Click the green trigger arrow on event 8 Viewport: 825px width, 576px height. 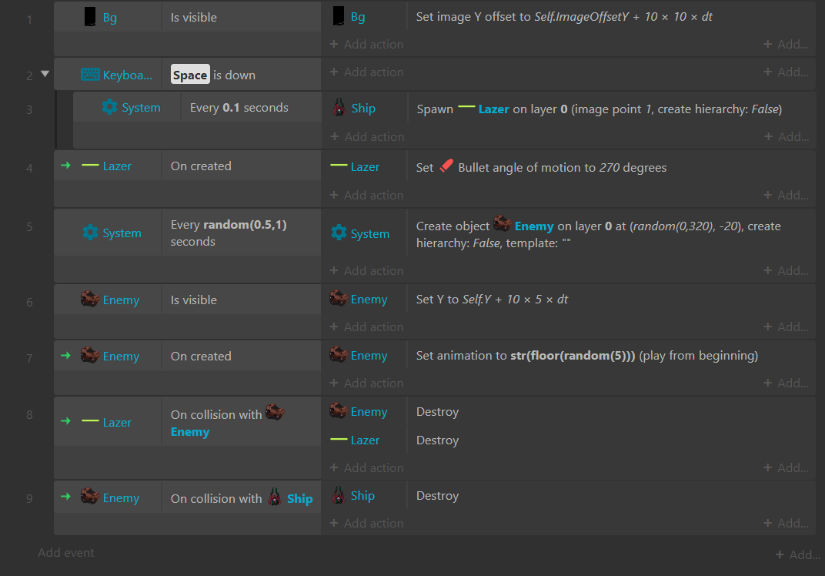click(x=65, y=421)
